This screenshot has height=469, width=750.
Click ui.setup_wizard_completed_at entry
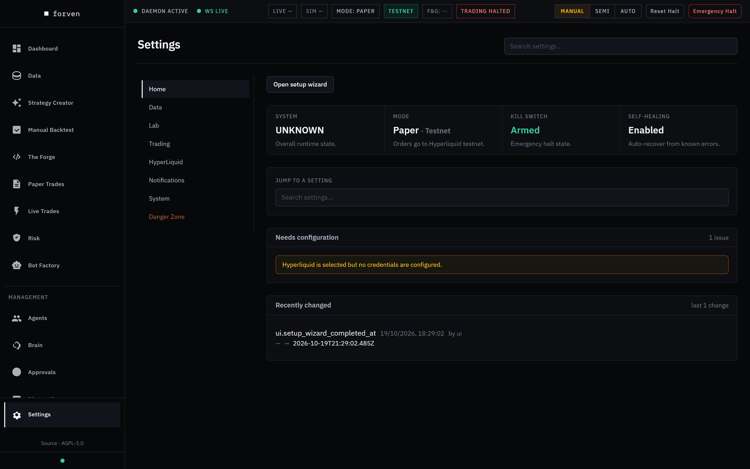pyautogui.click(x=326, y=333)
